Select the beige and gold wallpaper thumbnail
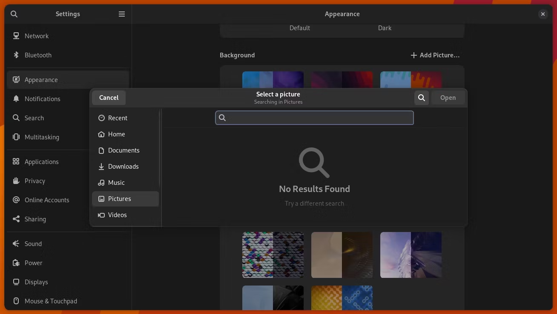557x314 pixels. [x=342, y=255]
